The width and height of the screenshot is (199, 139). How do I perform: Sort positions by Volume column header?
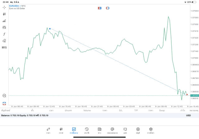point(87,110)
